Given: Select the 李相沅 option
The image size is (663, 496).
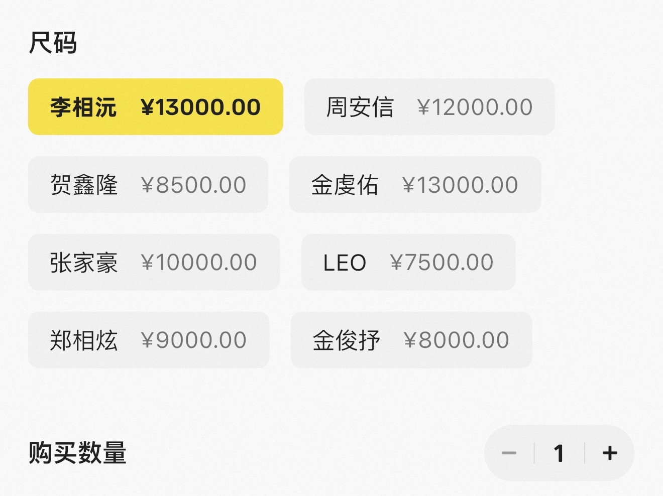Looking at the screenshot, I should 156,107.
